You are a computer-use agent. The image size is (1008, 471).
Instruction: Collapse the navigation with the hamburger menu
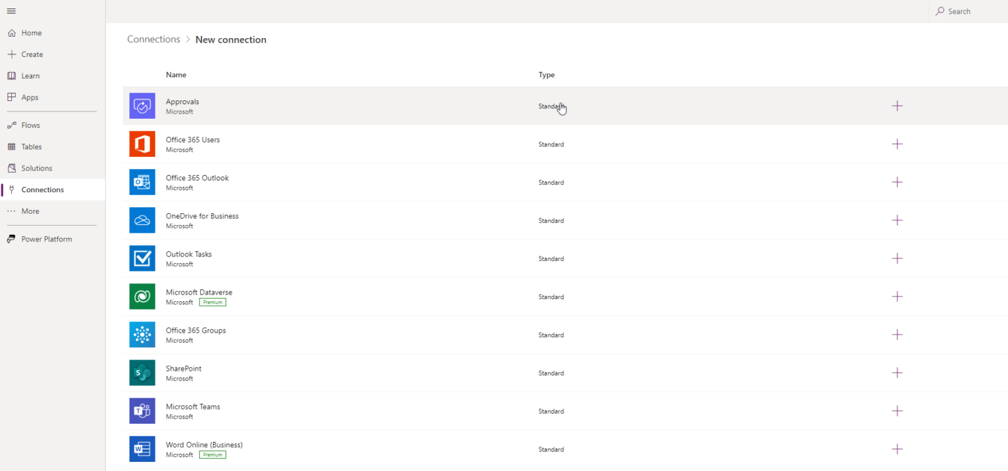click(x=10, y=10)
